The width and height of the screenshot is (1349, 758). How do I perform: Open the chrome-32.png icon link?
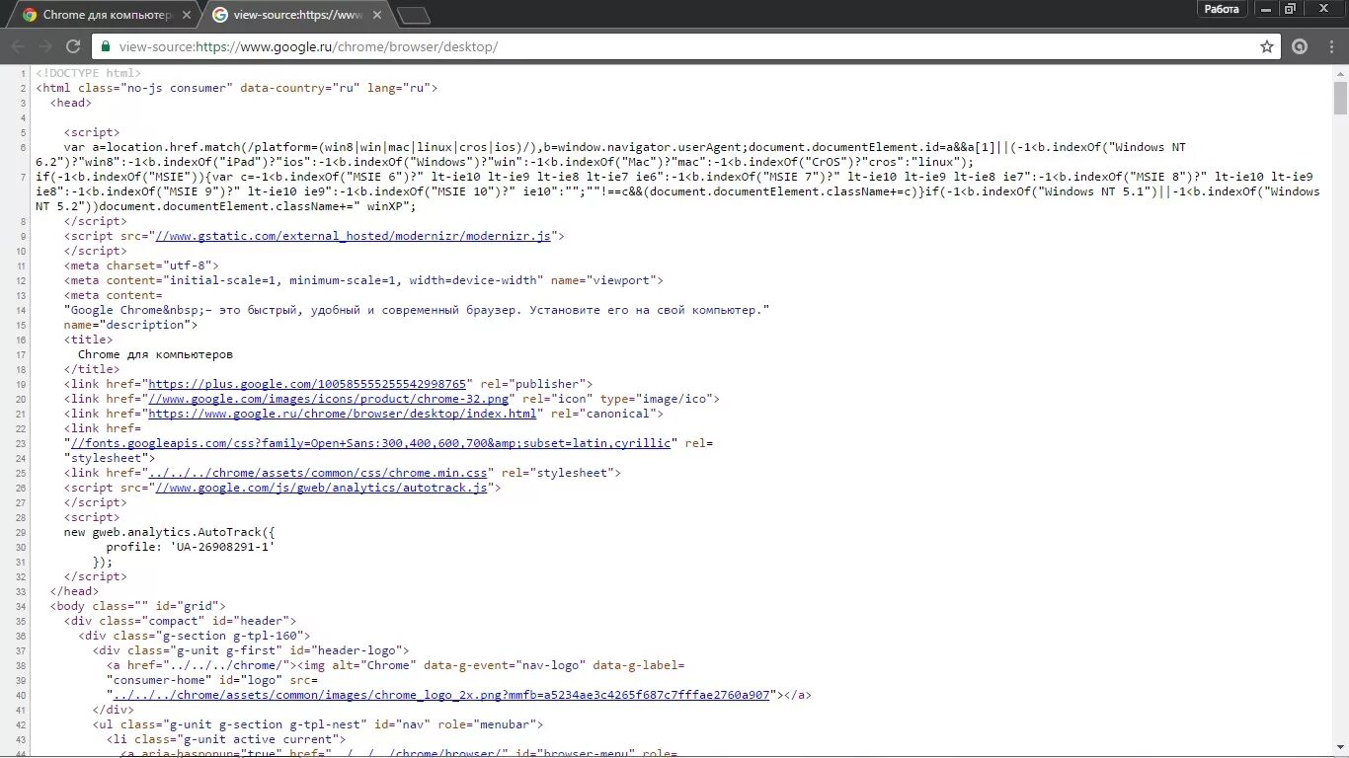328,399
